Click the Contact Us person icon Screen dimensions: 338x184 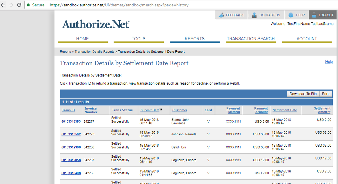coord(254,15)
